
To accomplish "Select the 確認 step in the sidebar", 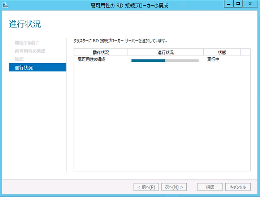I will coord(19,59).
